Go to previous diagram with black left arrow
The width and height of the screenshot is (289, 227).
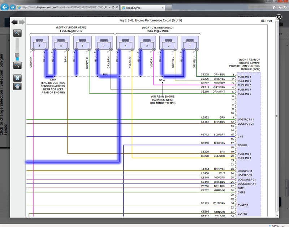14,22
